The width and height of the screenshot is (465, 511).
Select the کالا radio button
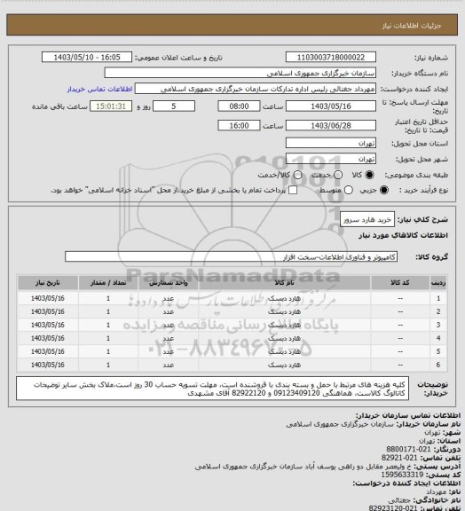pos(369,175)
